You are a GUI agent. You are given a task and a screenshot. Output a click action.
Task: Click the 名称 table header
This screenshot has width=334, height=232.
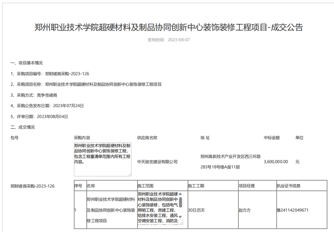click(x=91, y=186)
